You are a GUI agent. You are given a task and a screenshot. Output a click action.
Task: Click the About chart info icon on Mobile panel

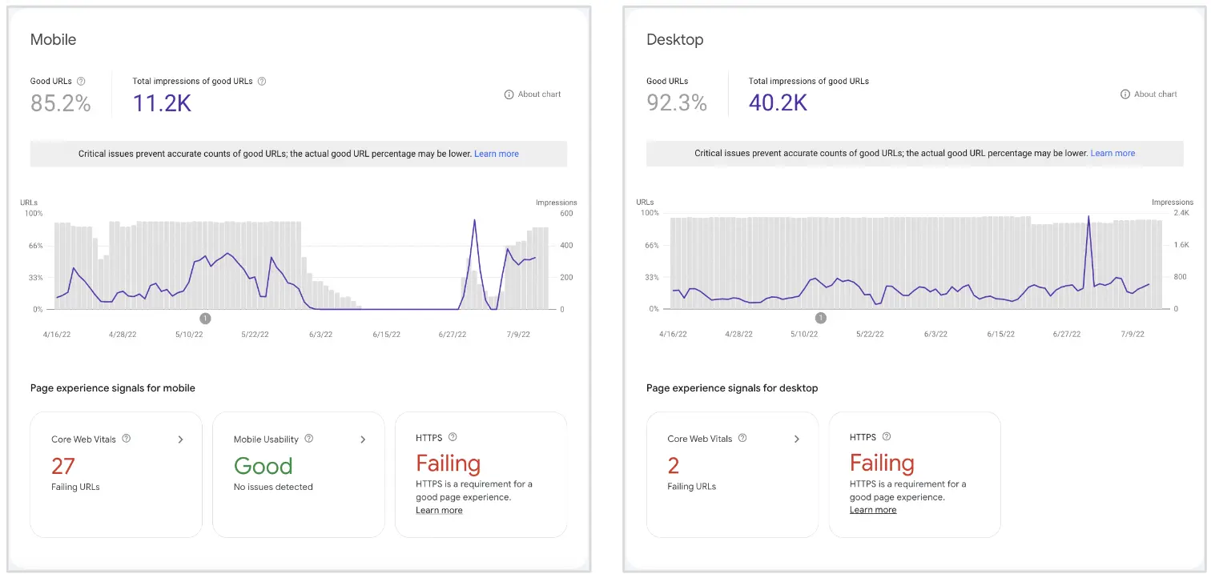point(509,94)
